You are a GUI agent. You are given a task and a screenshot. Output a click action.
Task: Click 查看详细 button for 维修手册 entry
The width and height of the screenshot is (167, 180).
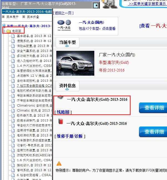pyautogui.click(x=153, y=132)
